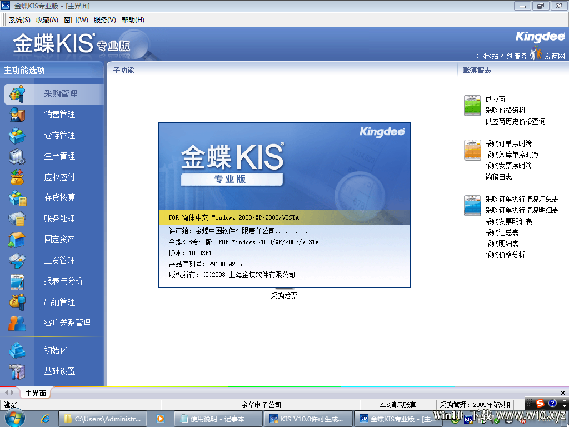Close the tab bar with the X
The width and height of the screenshot is (569, 427).
pos(563,393)
